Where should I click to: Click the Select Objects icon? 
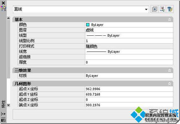(x=162, y=9)
